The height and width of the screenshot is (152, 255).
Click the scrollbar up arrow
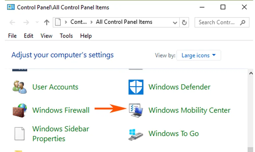click(251, 73)
